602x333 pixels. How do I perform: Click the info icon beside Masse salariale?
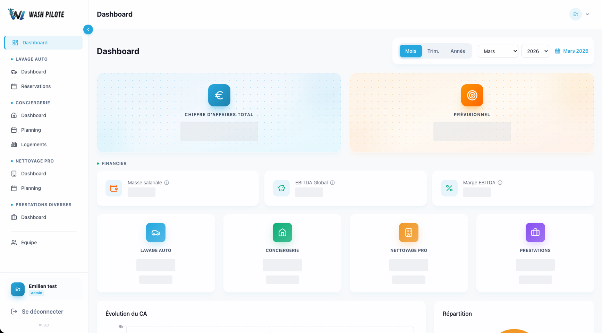coord(167,183)
